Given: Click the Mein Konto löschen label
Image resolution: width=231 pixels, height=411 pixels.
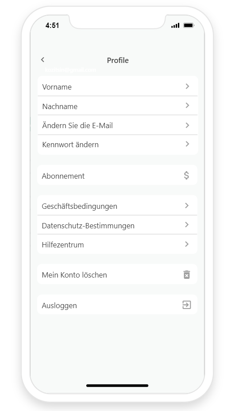Looking at the screenshot, I should click(74, 275).
